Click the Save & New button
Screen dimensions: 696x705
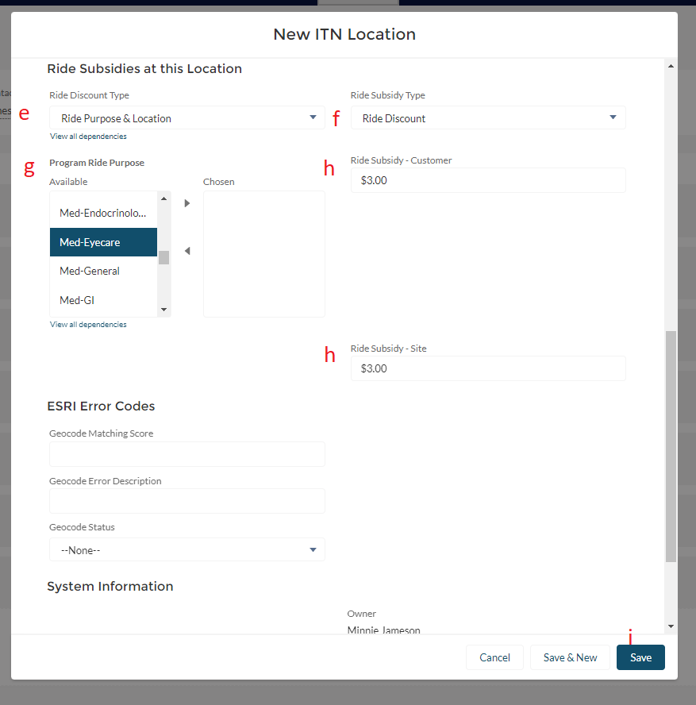pyautogui.click(x=570, y=657)
